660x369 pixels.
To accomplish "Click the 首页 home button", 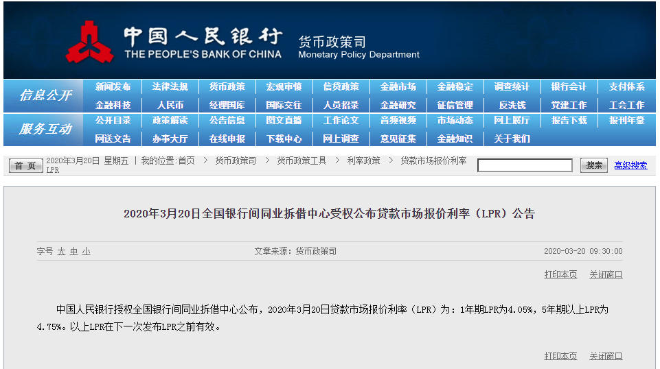I will 25,165.
